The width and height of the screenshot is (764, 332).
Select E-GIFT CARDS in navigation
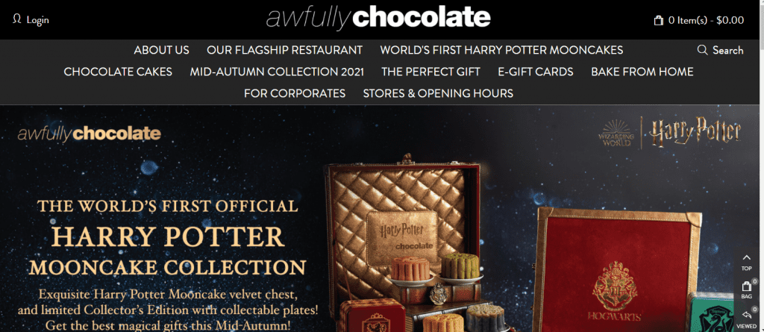click(536, 72)
